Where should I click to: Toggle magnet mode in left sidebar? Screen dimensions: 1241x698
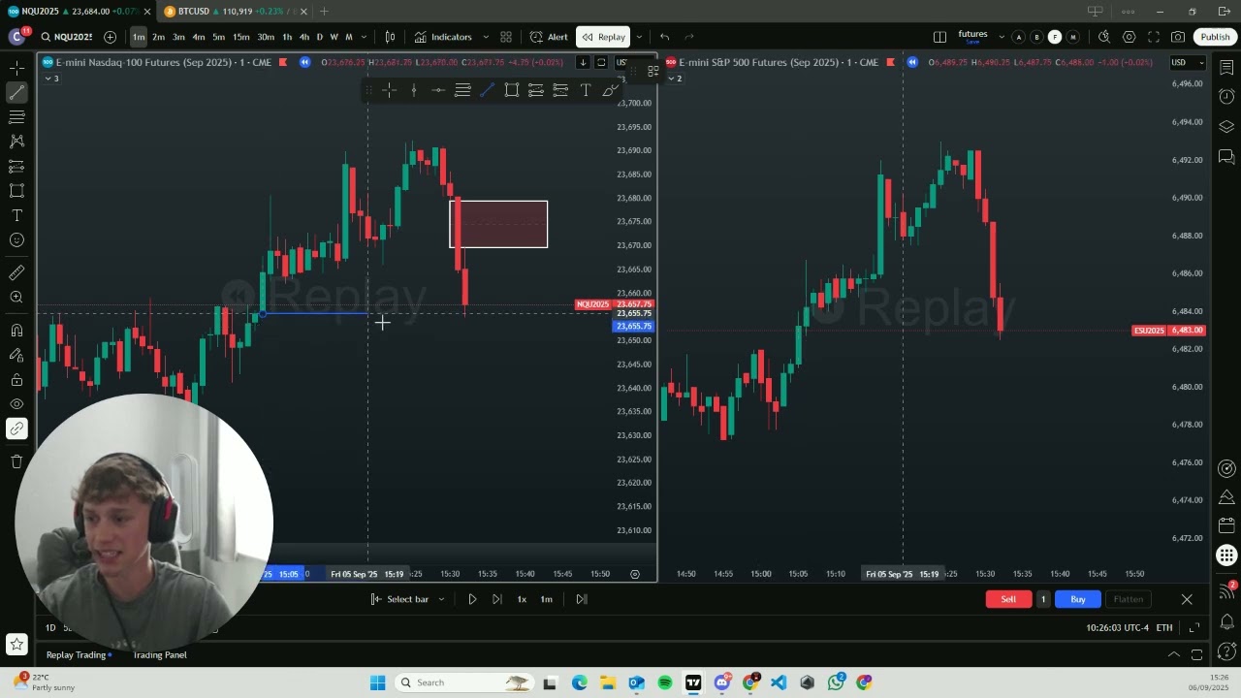16,331
